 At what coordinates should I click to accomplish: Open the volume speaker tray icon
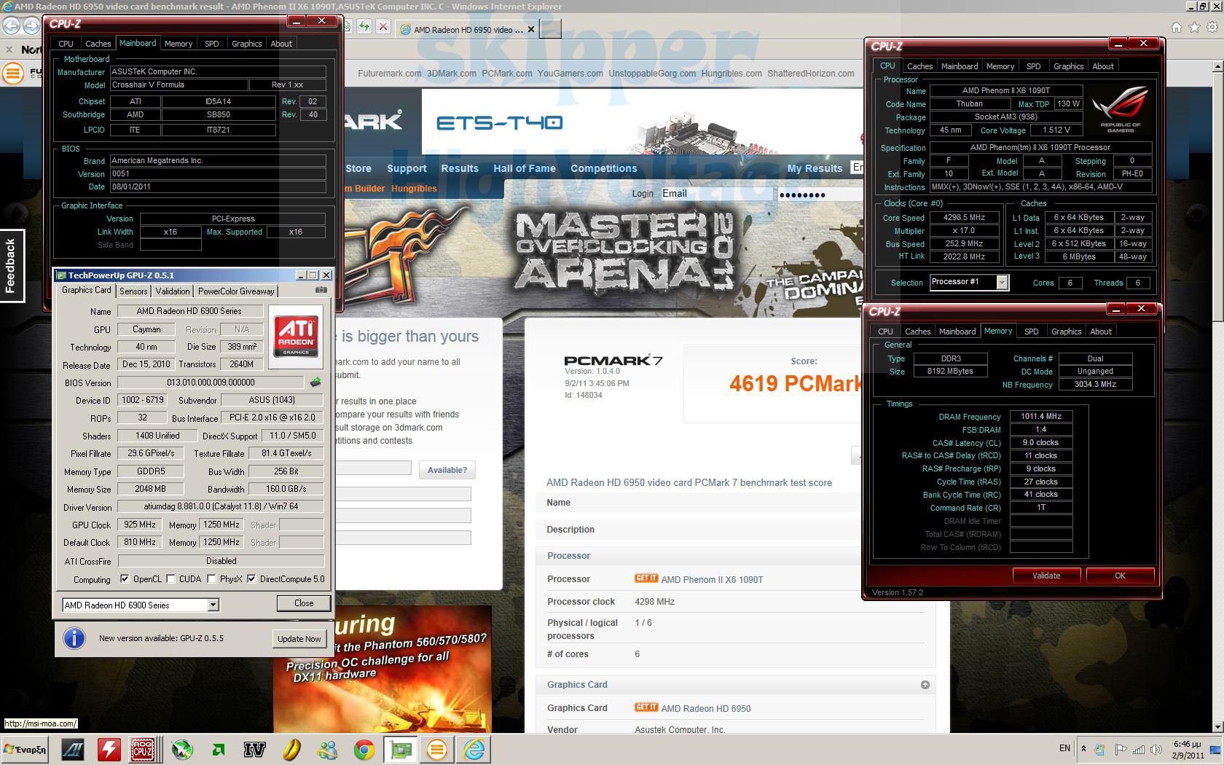tap(1157, 749)
